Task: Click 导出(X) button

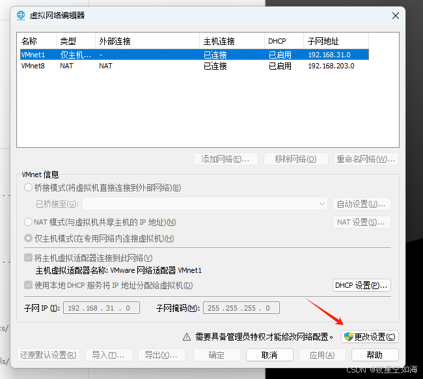Action: [x=161, y=355]
